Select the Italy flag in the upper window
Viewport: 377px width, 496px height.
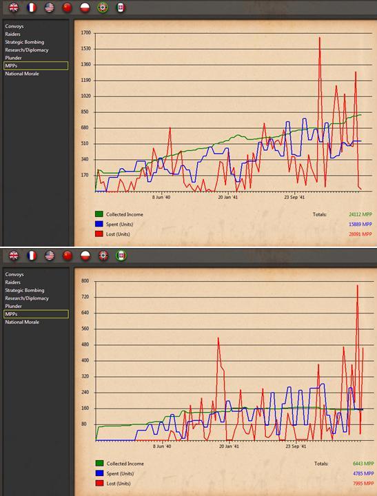click(121, 8)
